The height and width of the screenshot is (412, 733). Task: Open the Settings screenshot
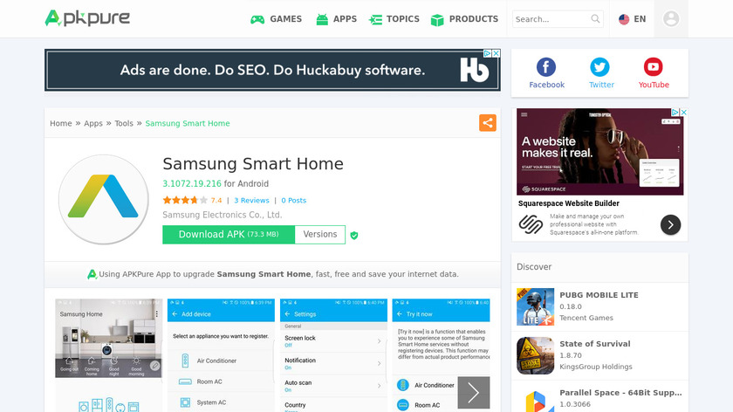(333, 355)
